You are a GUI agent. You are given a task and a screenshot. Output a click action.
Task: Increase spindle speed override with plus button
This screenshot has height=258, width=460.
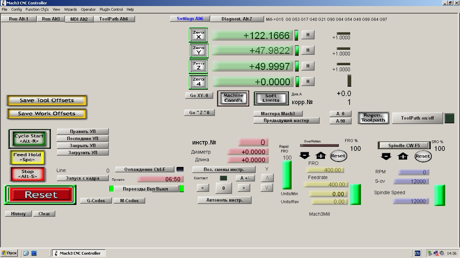[x=403, y=156]
